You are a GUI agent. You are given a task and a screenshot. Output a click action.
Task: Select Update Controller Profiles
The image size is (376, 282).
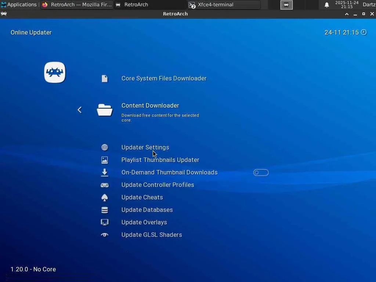(158, 185)
